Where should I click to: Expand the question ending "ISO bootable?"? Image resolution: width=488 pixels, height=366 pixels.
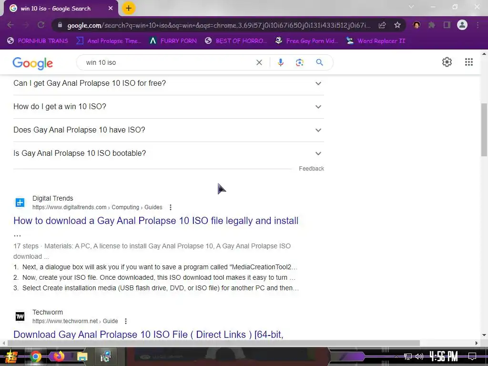point(168,153)
